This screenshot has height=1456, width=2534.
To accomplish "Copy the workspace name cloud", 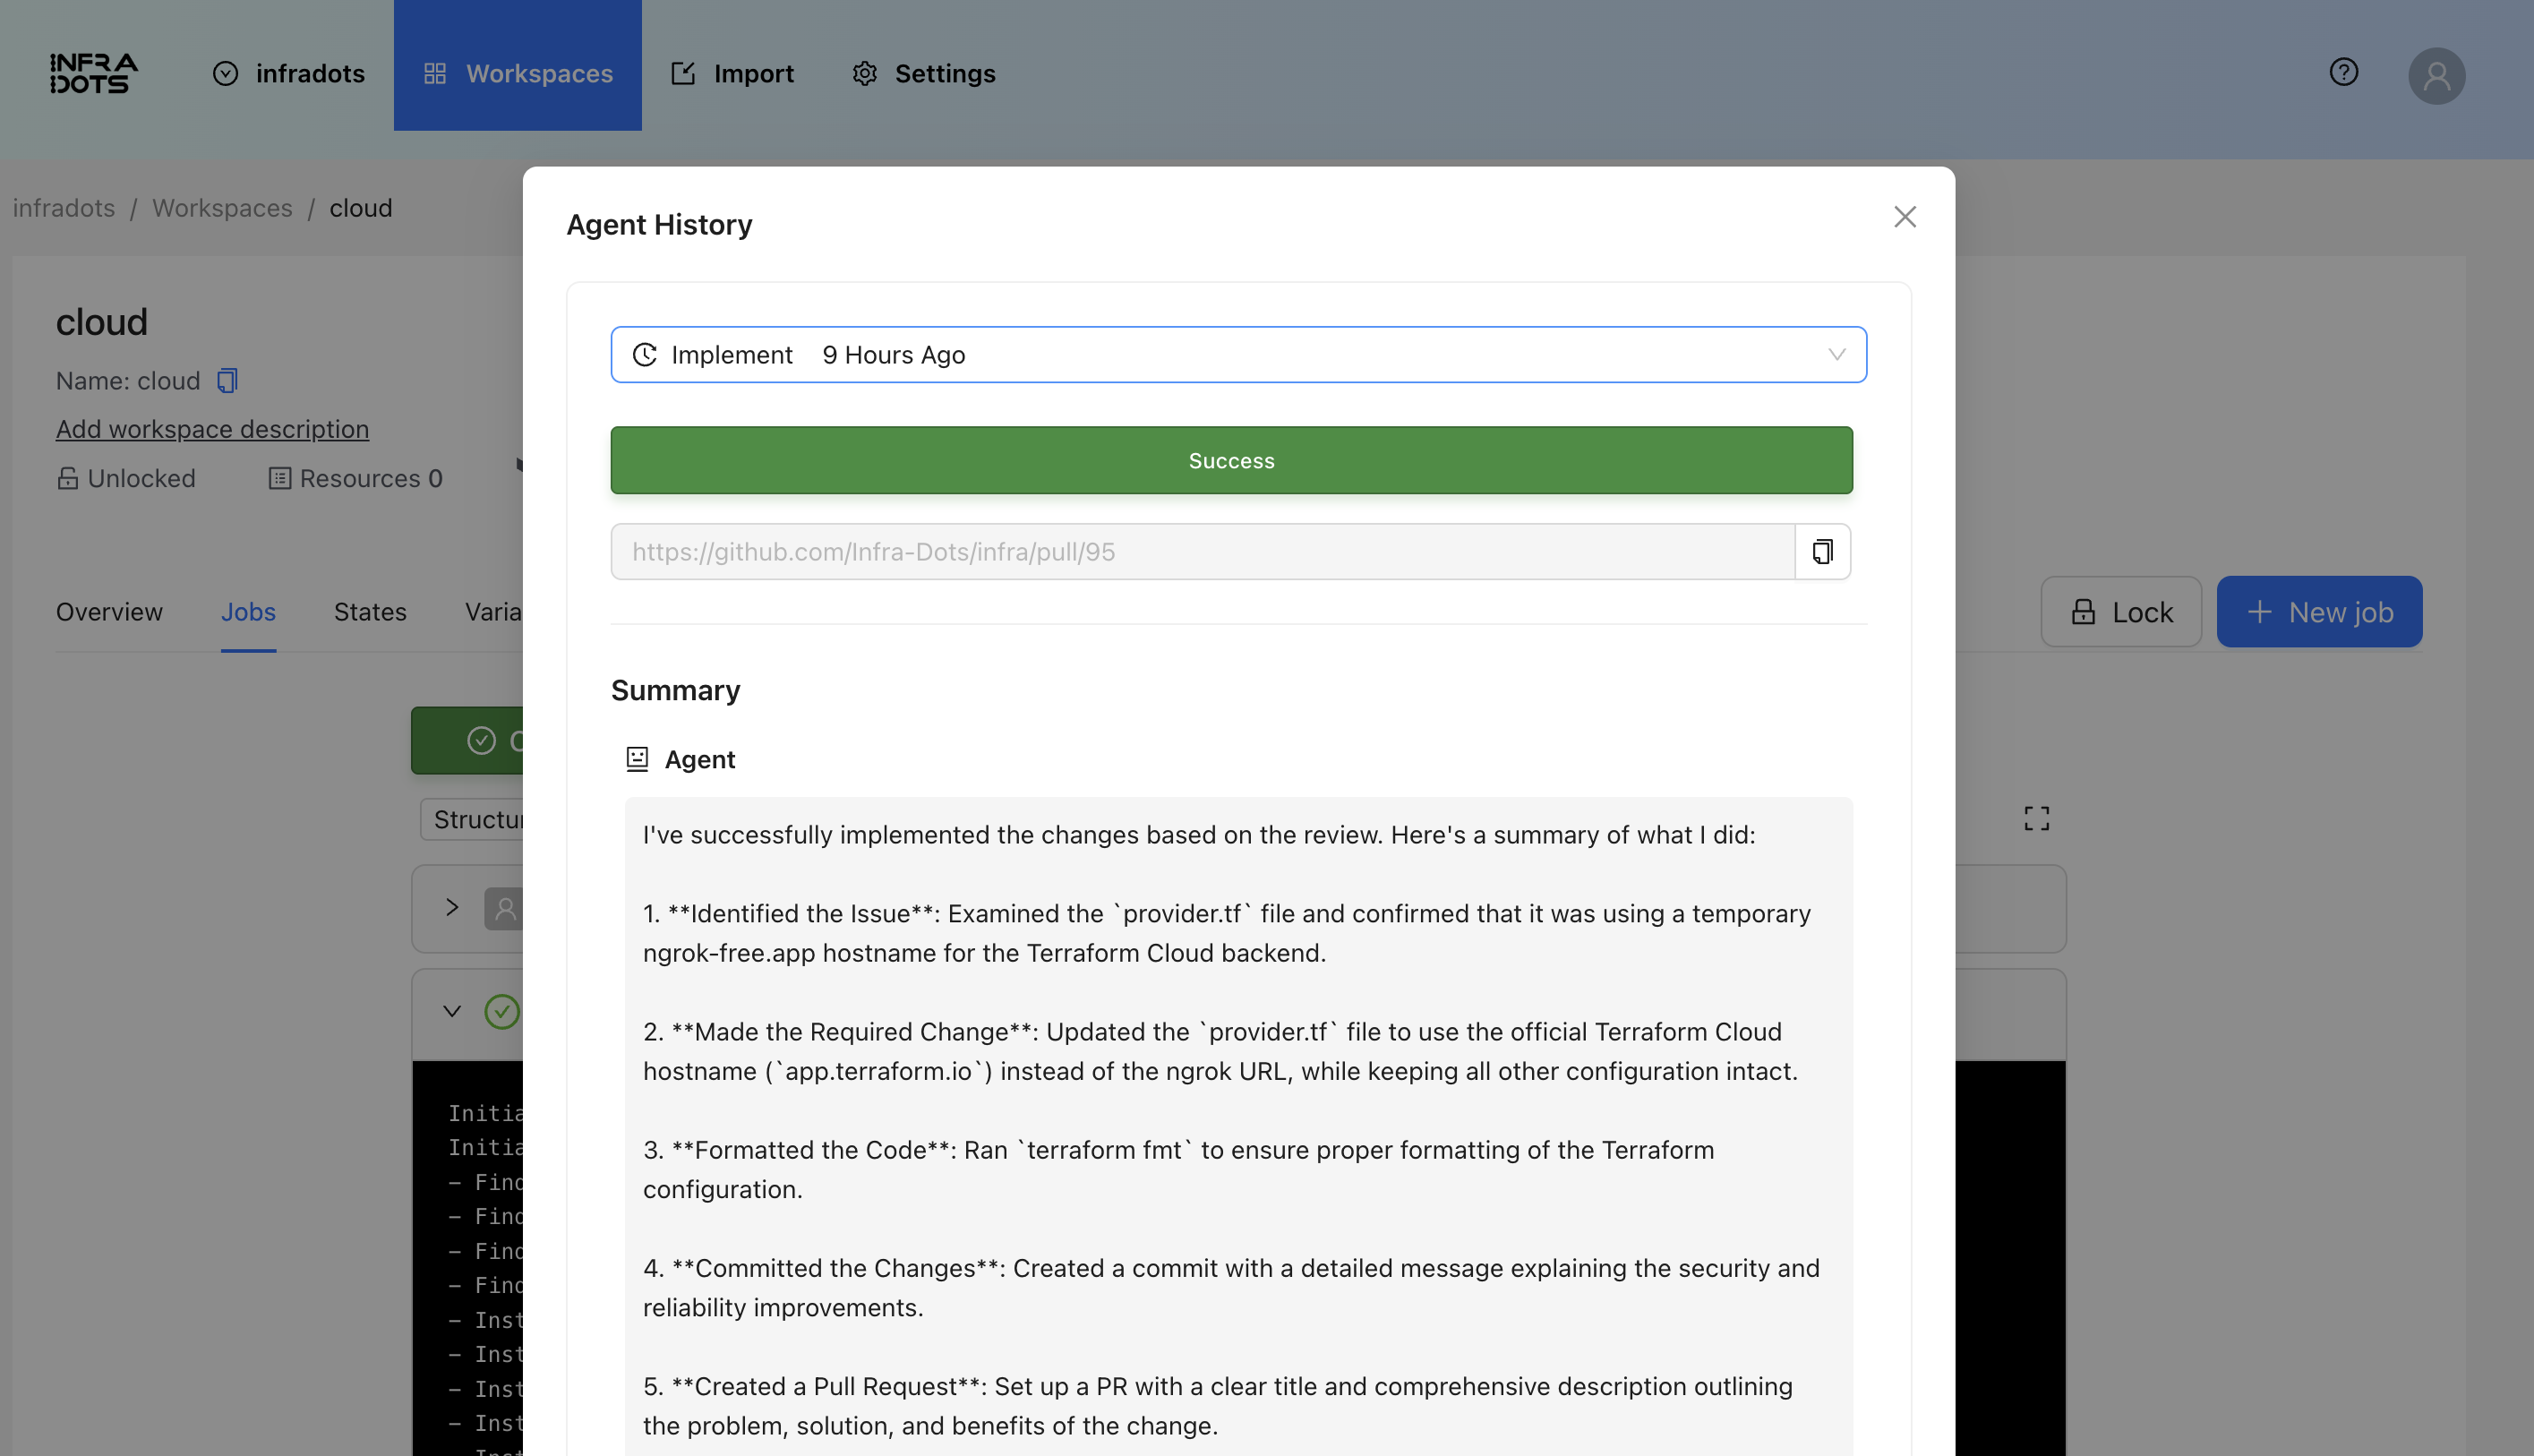I will click(227, 381).
